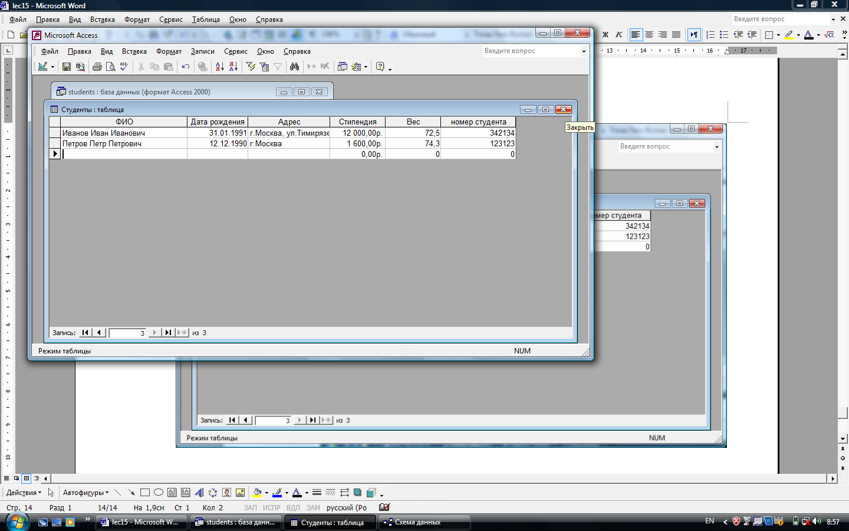
Task: Switch to lec15 Microsoft Word taskbar button
Action: coord(141,522)
